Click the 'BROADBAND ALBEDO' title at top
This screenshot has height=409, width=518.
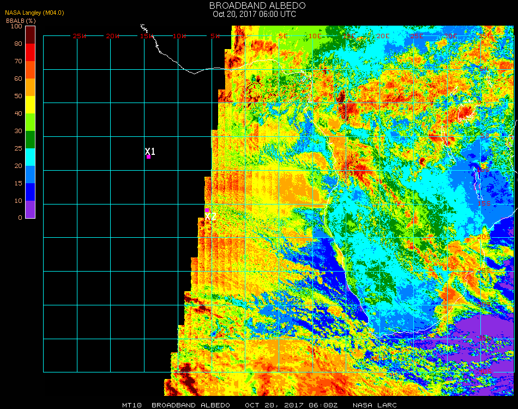[x=257, y=5]
